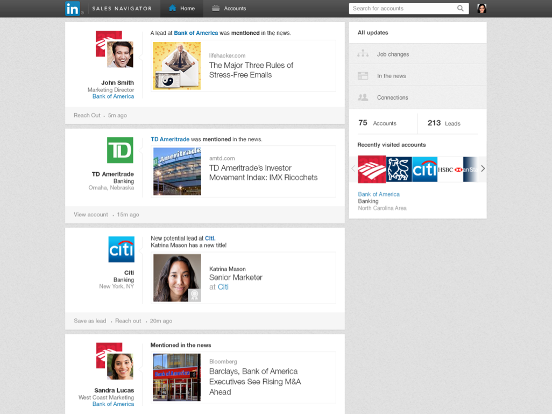Show next recently visited accounts
Viewport: 552px width, 414px height.
click(483, 169)
